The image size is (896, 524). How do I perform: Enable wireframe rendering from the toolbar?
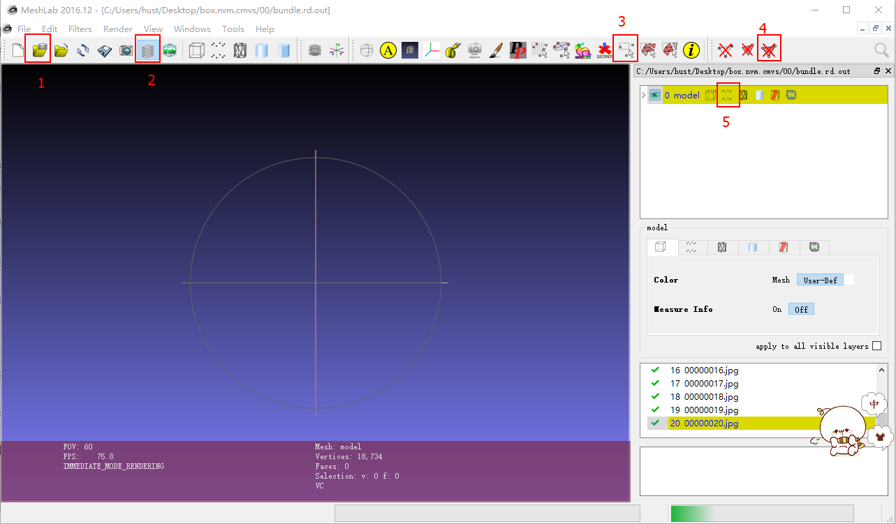(240, 50)
